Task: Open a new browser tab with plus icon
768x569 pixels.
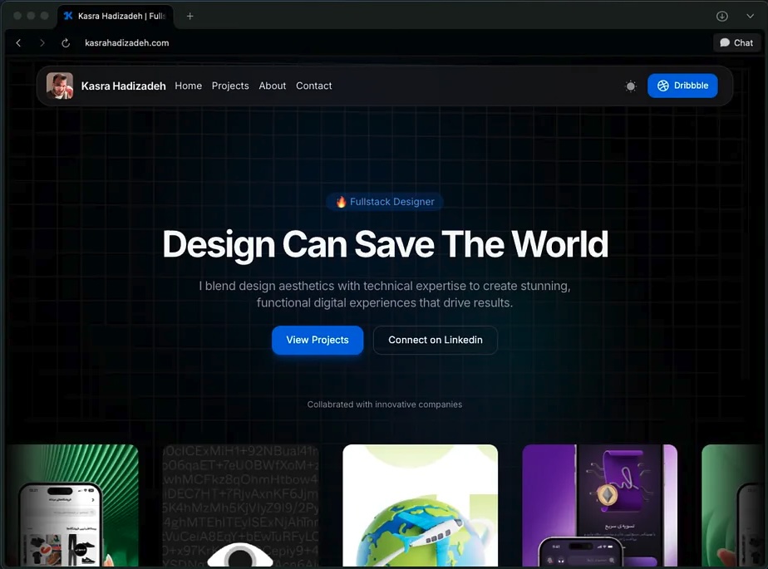Action: pyautogui.click(x=190, y=16)
